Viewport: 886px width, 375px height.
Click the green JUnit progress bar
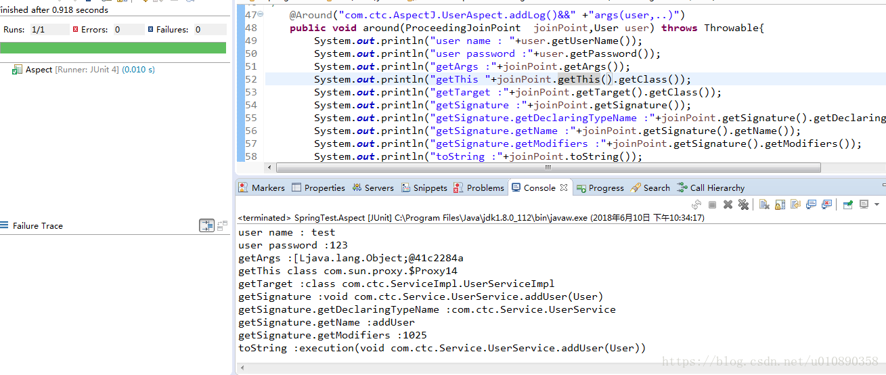pos(113,47)
